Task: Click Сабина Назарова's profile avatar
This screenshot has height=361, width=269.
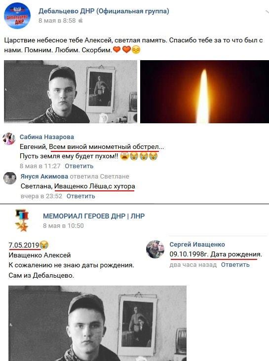Action: 9,139
